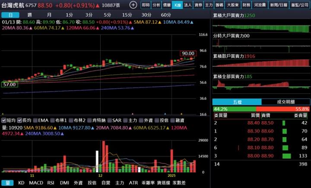The image size is (311, 188).
Task: Show 外資 in the bottom indicator row
Action: click(x=78, y=183)
